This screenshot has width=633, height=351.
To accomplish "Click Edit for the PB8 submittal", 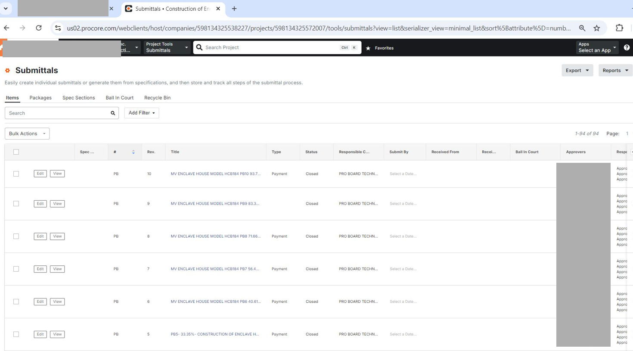I will 40,236.
